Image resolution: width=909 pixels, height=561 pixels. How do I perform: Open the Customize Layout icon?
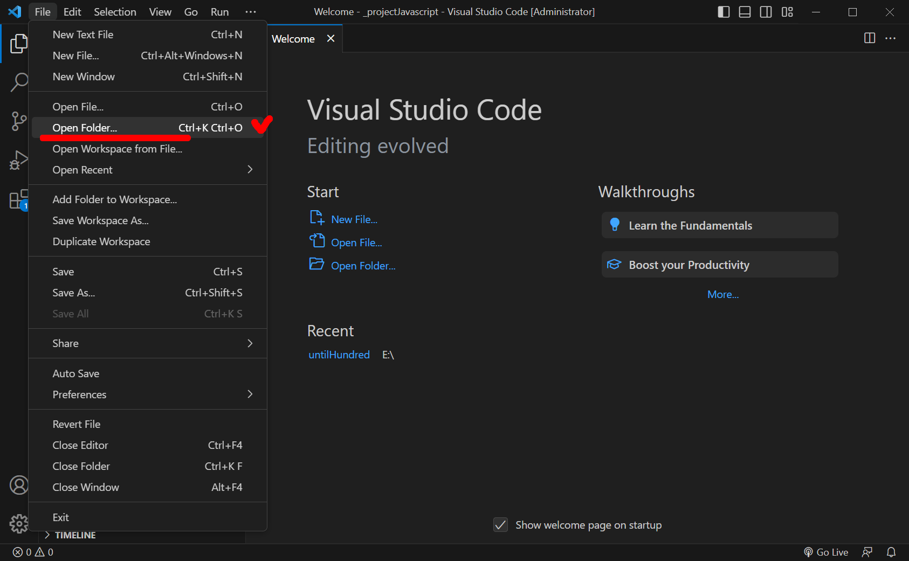pos(787,12)
